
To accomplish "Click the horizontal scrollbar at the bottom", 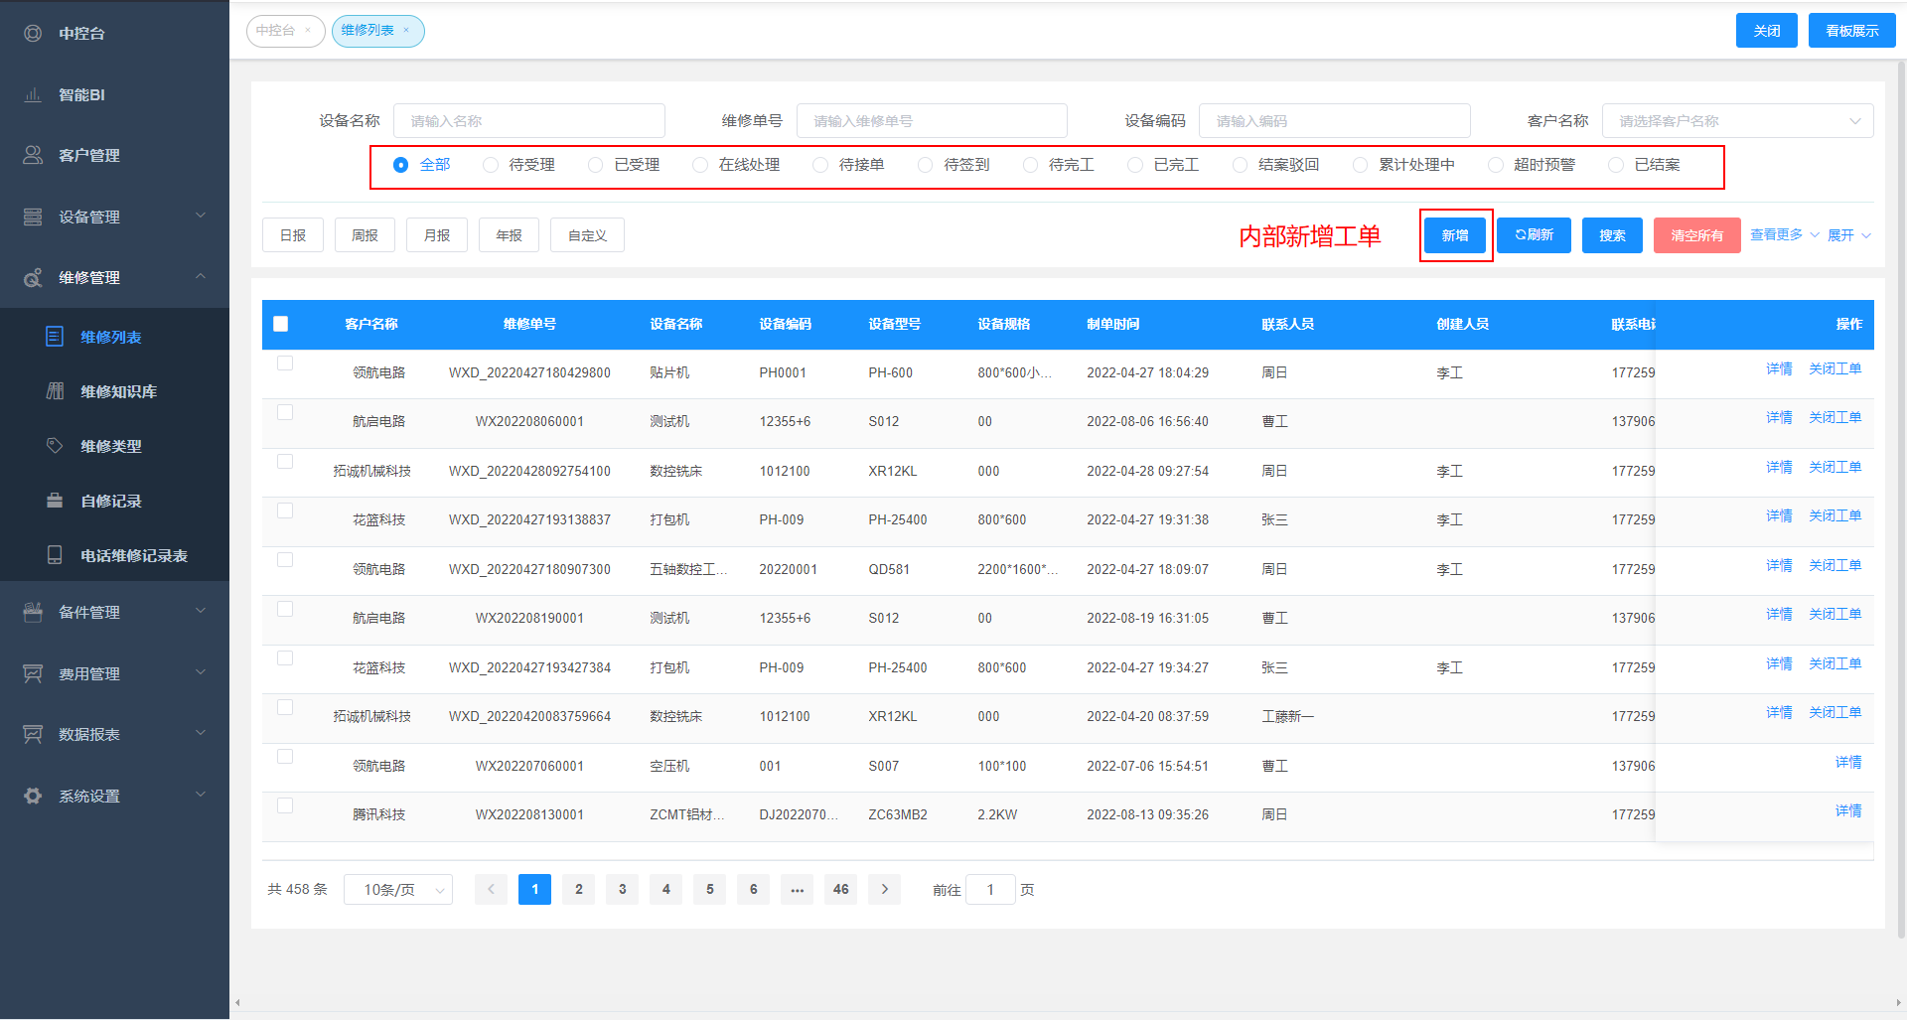I will tap(1067, 1002).
